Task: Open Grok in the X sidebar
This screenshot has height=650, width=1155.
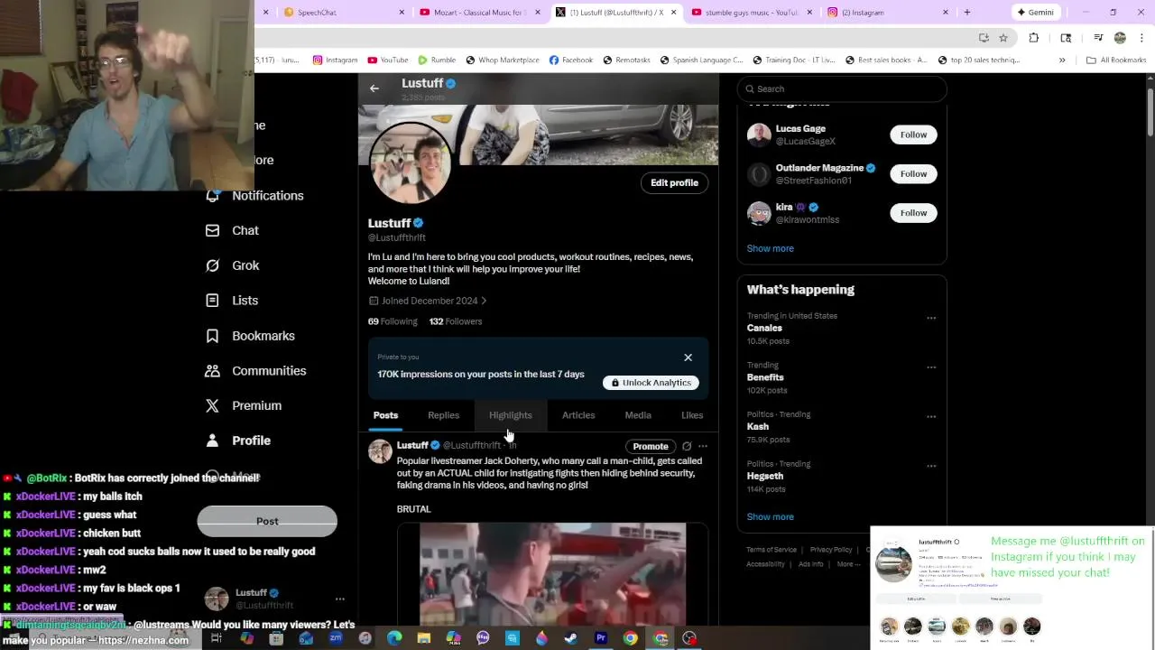Action: click(232, 265)
